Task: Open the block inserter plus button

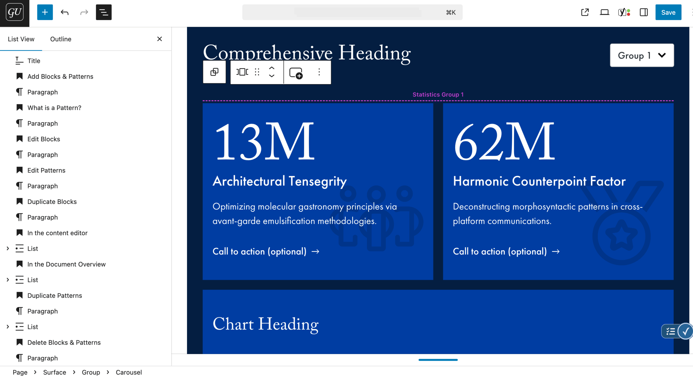Action: coord(45,12)
